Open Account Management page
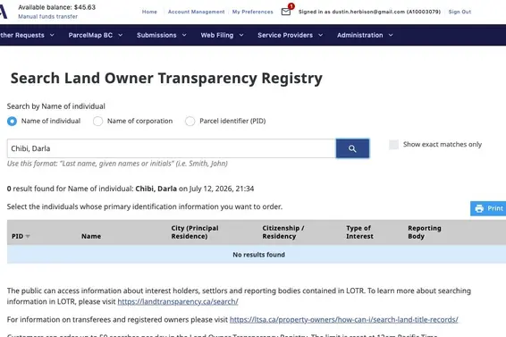The image size is (506, 337). (x=196, y=12)
